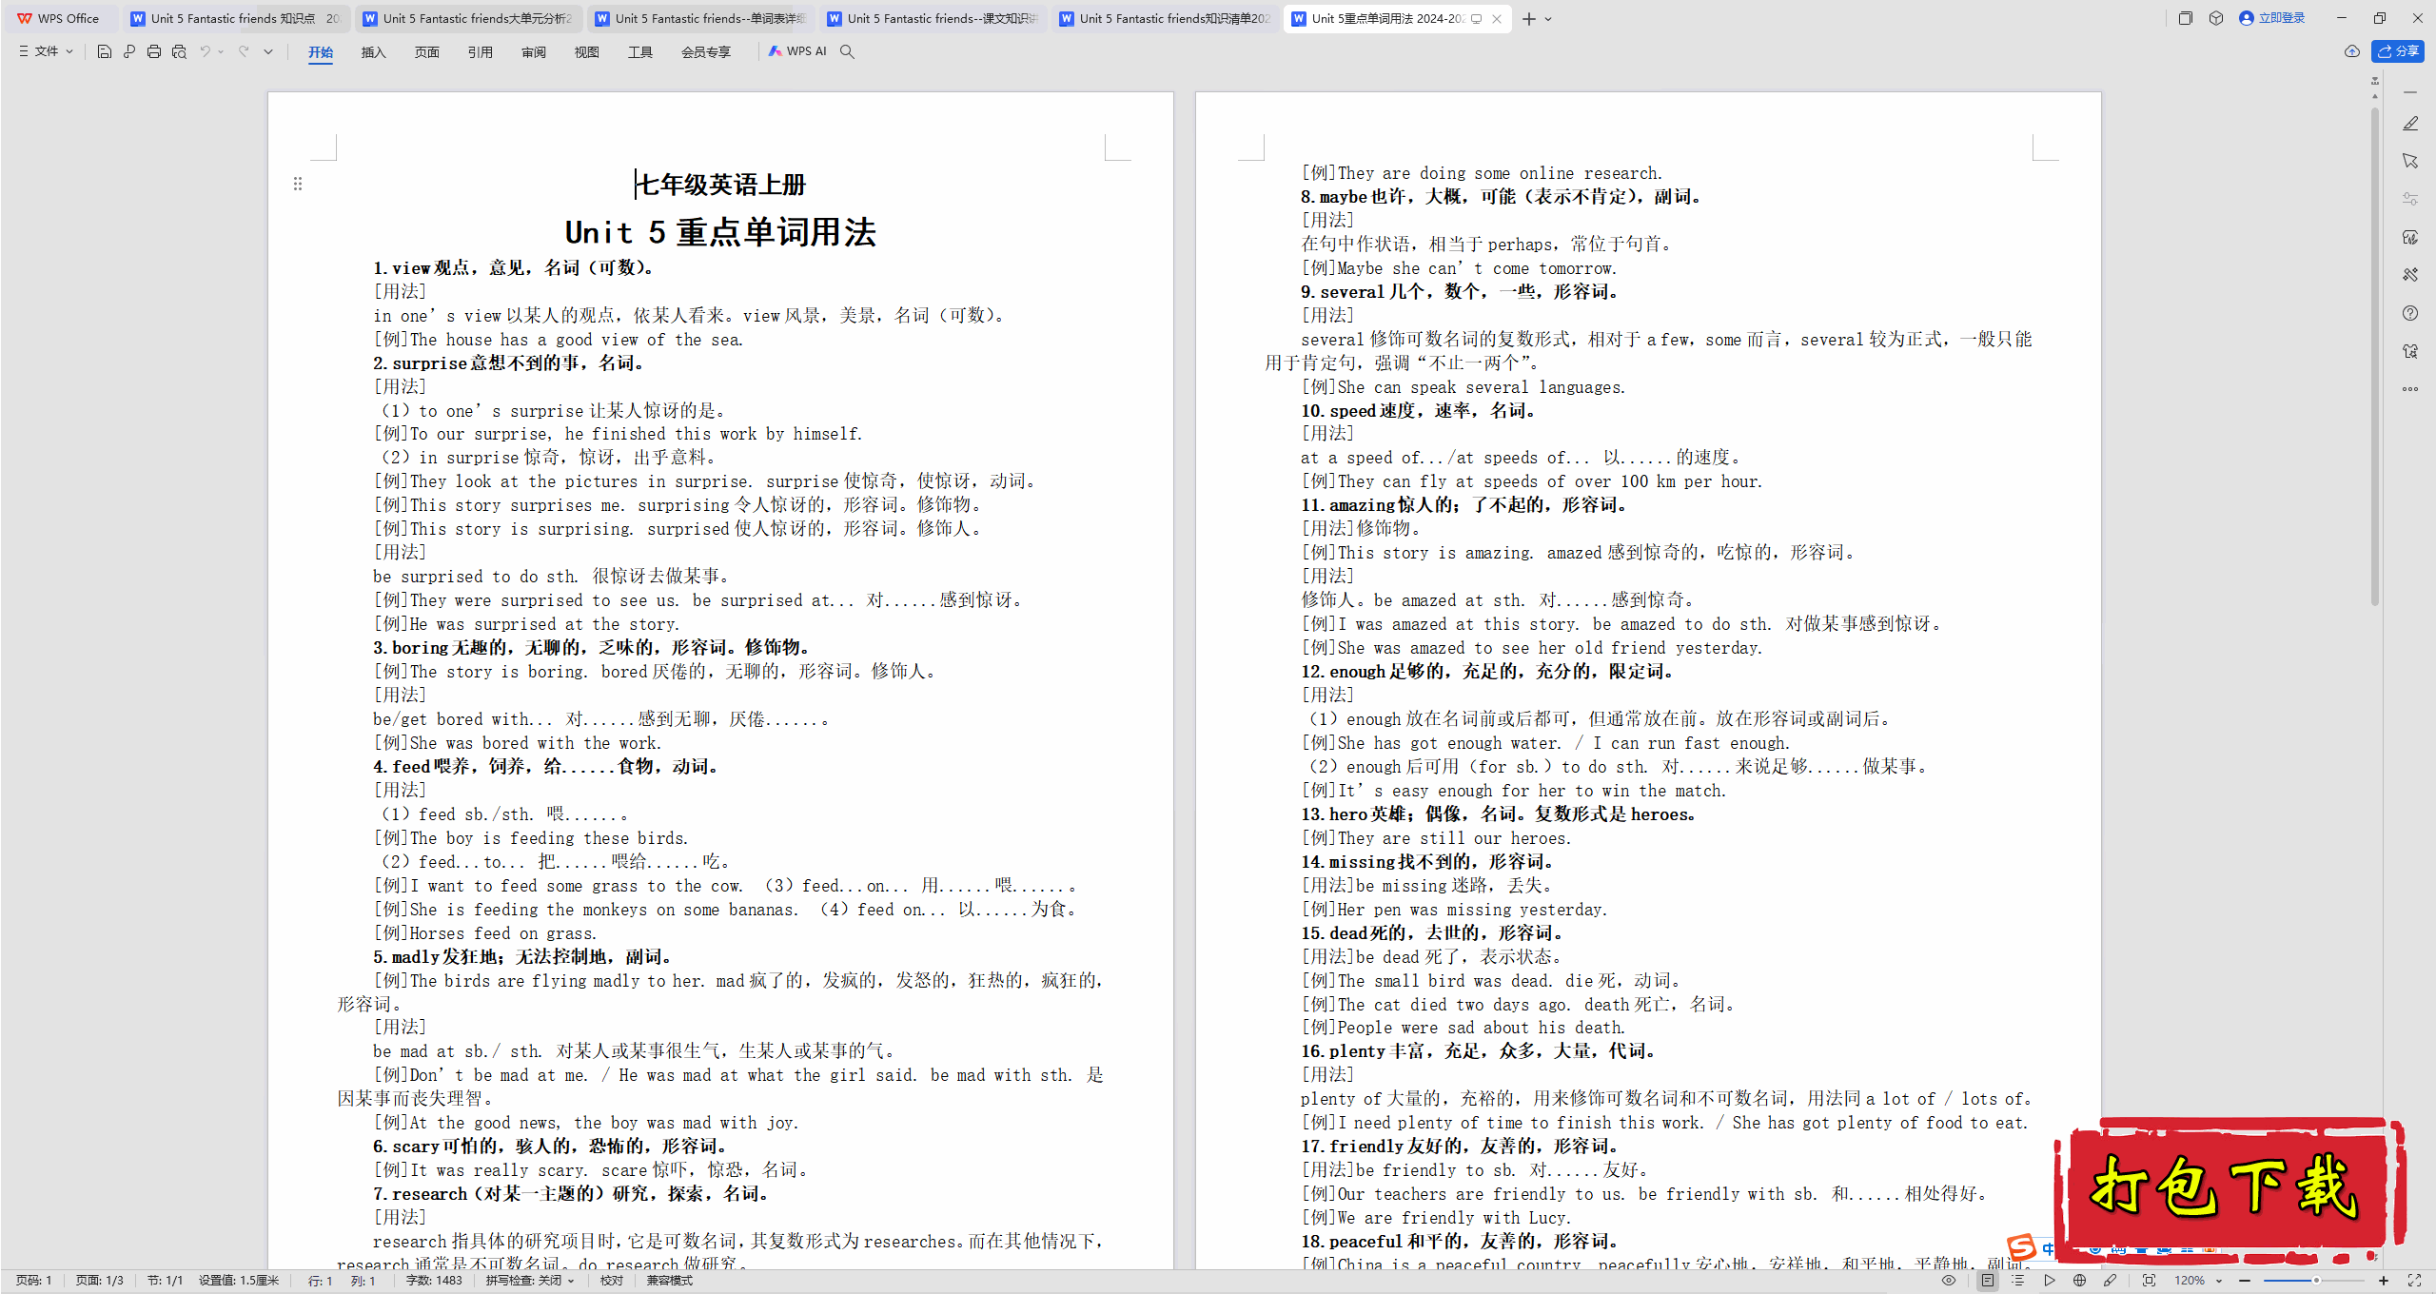Switch to web layout view

point(2079,1281)
